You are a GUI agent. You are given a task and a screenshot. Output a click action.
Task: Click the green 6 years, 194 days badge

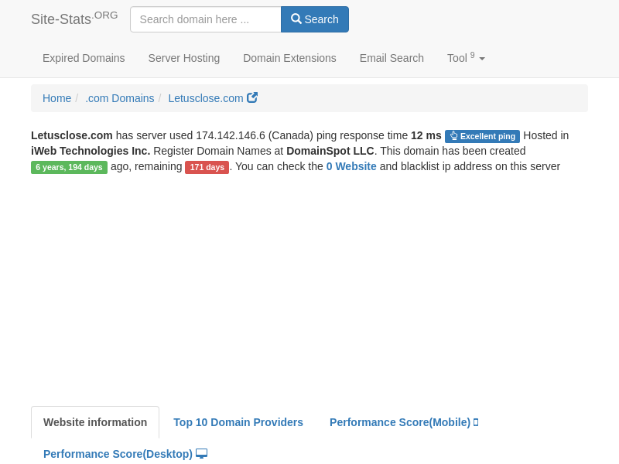(x=69, y=167)
